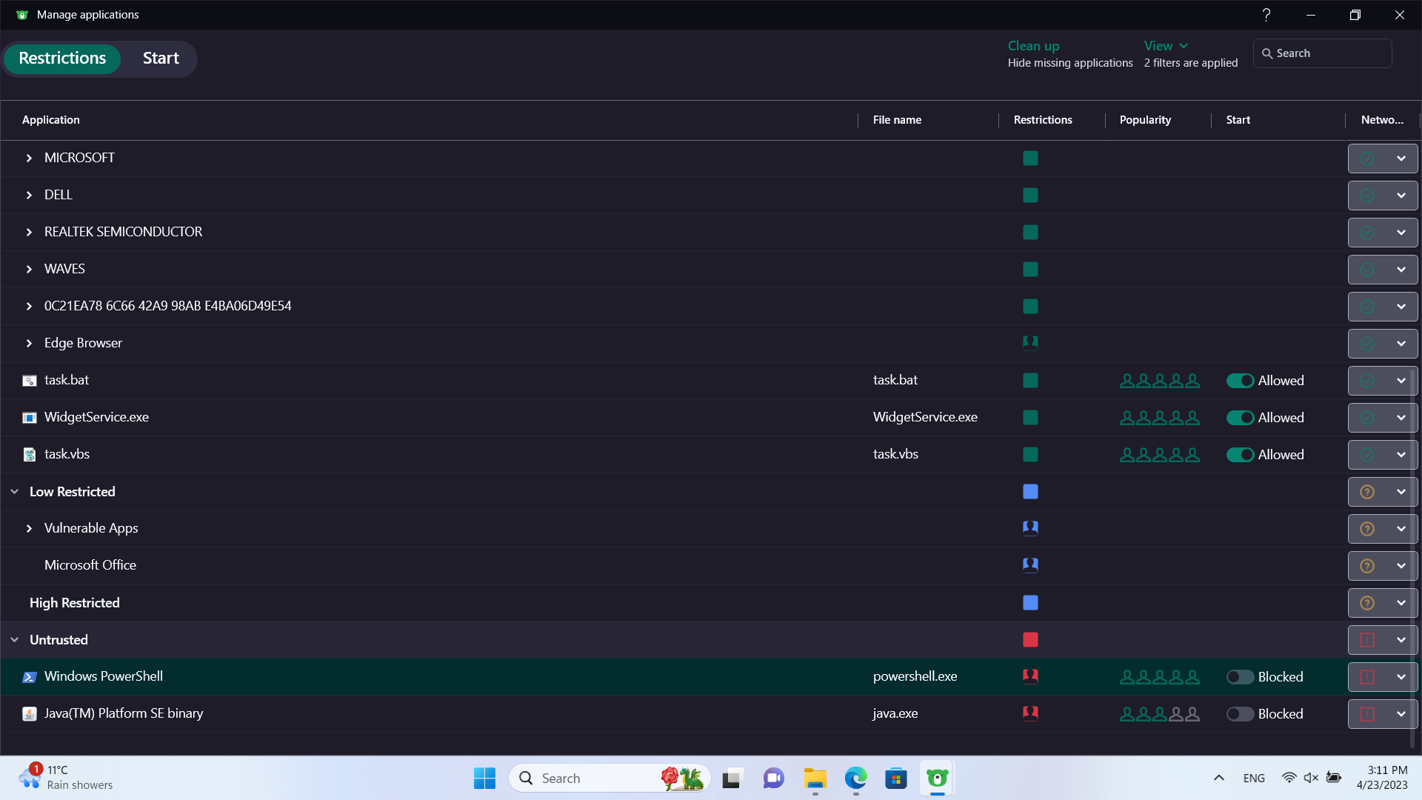The image size is (1422, 800).
Task: Switch to the Start tab
Action: [x=161, y=59]
